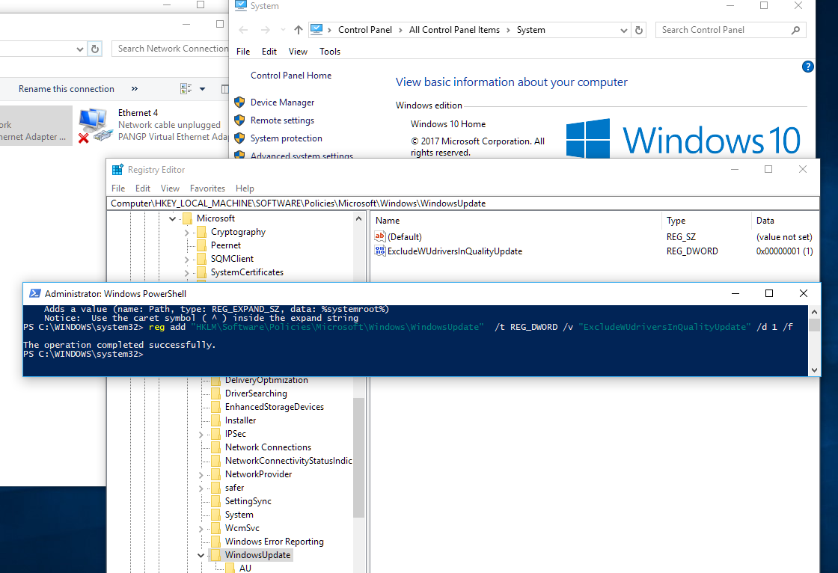Select the Installer folder icon
The image size is (838, 573).
tap(216, 420)
